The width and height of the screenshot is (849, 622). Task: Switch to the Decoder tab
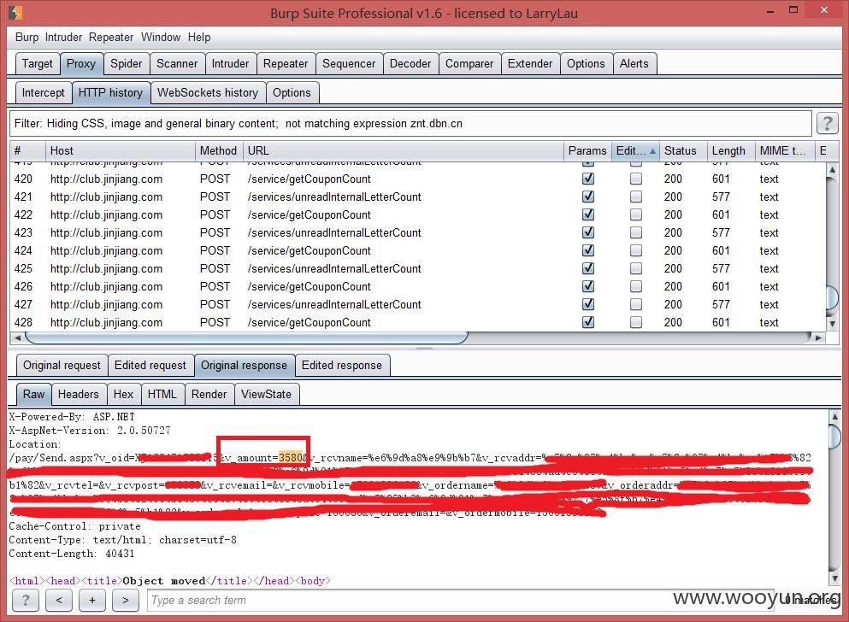(x=410, y=64)
